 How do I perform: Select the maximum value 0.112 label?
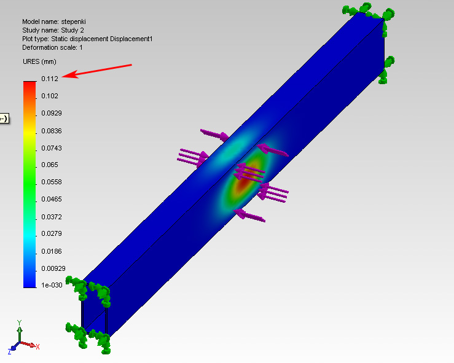[x=50, y=79]
